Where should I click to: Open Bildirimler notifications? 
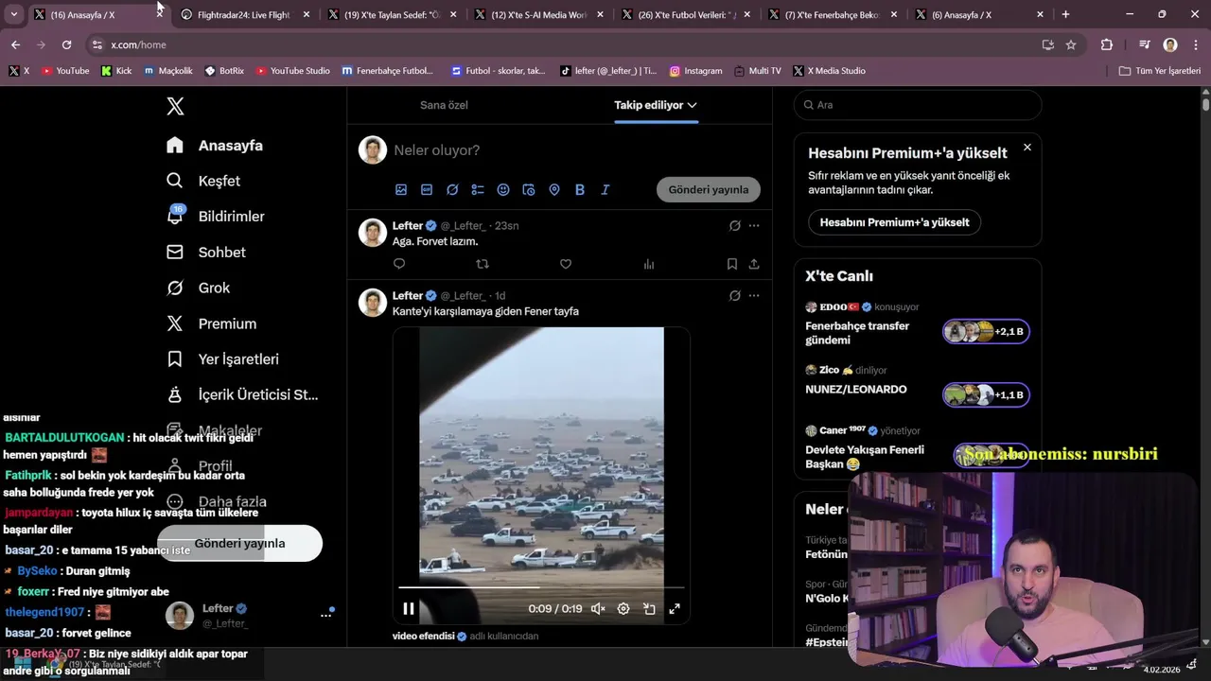coord(216,217)
